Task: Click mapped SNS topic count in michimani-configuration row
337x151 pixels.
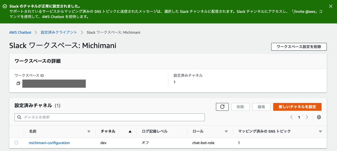Action: [x=239, y=143]
